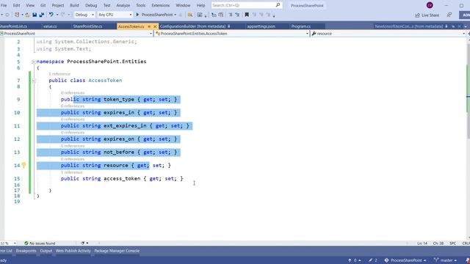Viewport: 470px width, 264px height.
Task: Open the ProcessSharePoint repository dropdown in status bar
Action: coord(405,260)
